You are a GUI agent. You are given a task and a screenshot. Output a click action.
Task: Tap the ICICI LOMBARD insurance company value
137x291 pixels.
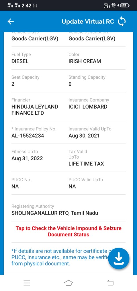88,107
